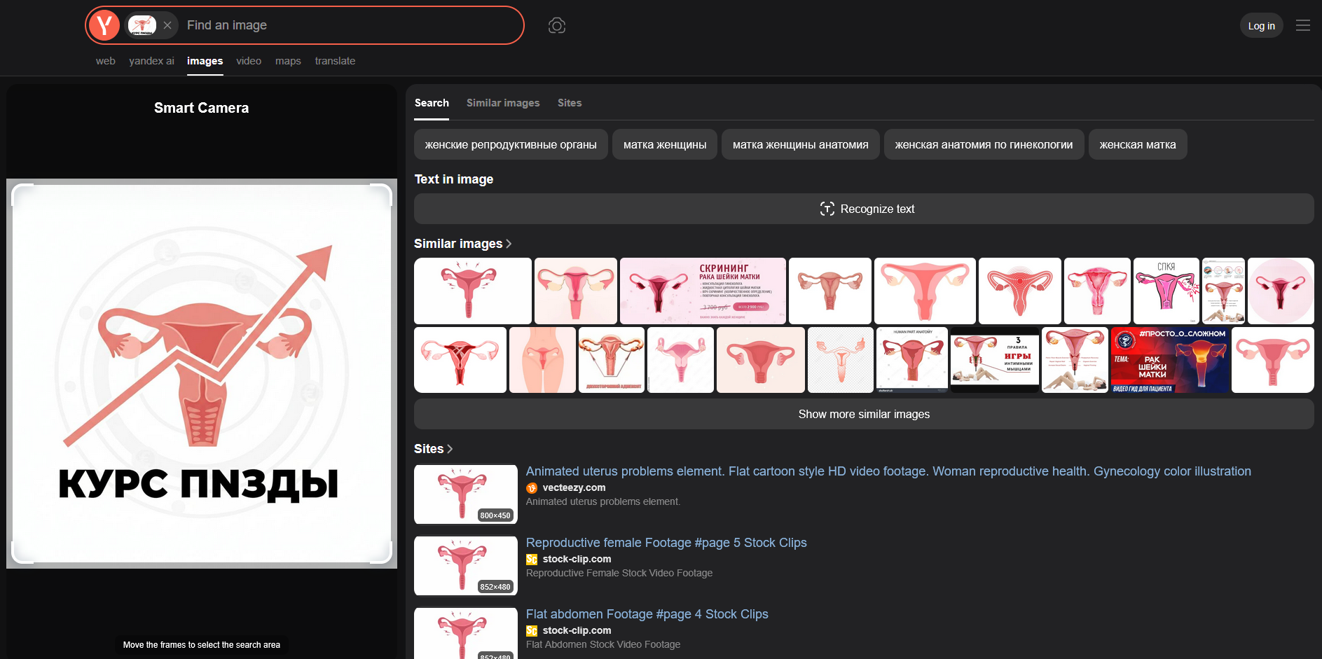Click the 'Reproductive Female Stock Video Footage' description
The height and width of the screenshot is (659, 1322).
tap(619, 574)
